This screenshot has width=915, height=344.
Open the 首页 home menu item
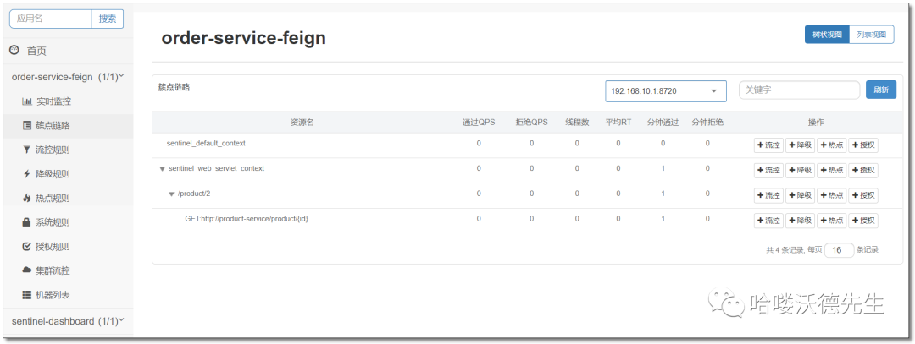pos(36,51)
